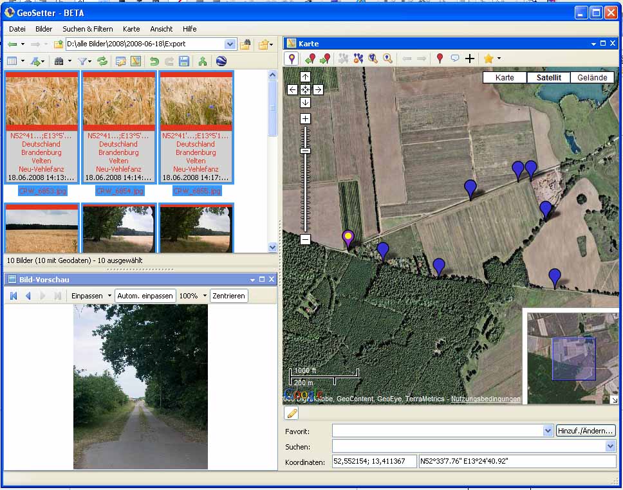Expand the folder path dropdown
The width and height of the screenshot is (623, 490).
click(230, 44)
